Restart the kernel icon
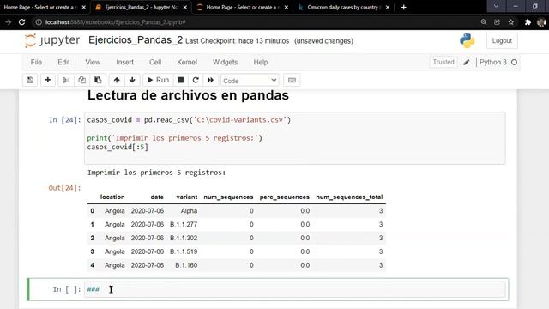Image resolution: width=549 pixels, height=309 pixels. coord(196,80)
